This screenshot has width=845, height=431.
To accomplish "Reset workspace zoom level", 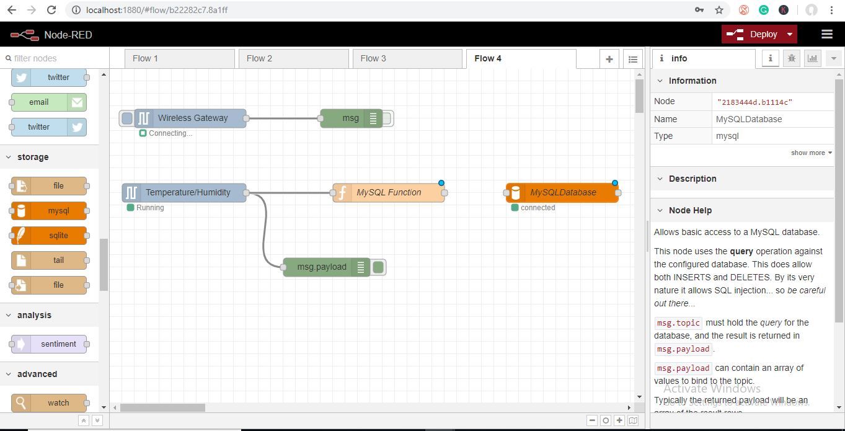I will 606,420.
